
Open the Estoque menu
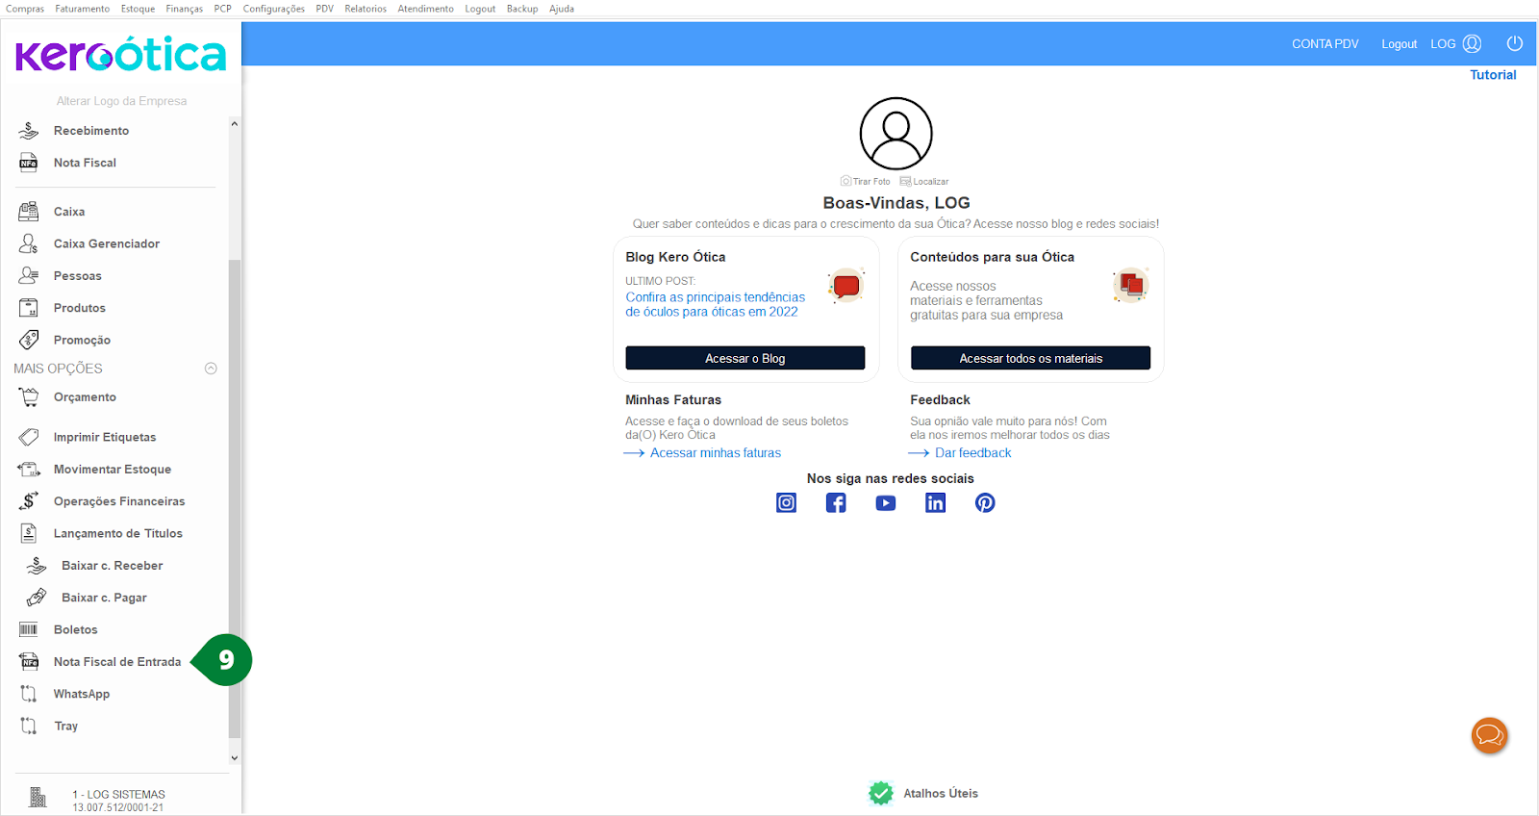coord(138,9)
